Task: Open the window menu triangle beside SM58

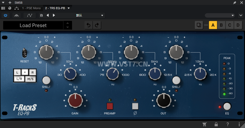Action: coord(3,3)
